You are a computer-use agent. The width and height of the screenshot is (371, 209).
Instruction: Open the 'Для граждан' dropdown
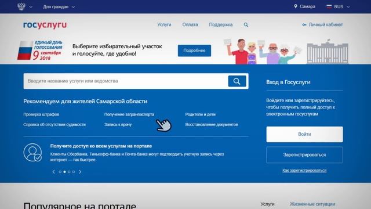59,7
